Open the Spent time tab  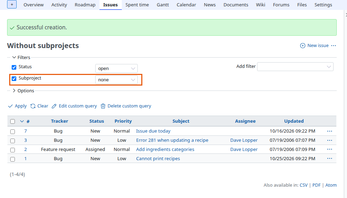(x=137, y=5)
